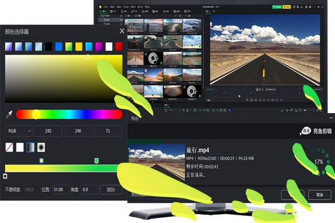Close the color picker dialog
The width and height of the screenshot is (335, 223).
tap(122, 32)
